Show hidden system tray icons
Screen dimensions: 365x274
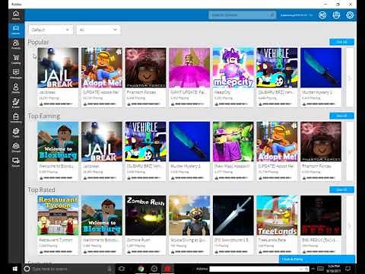click(x=313, y=269)
